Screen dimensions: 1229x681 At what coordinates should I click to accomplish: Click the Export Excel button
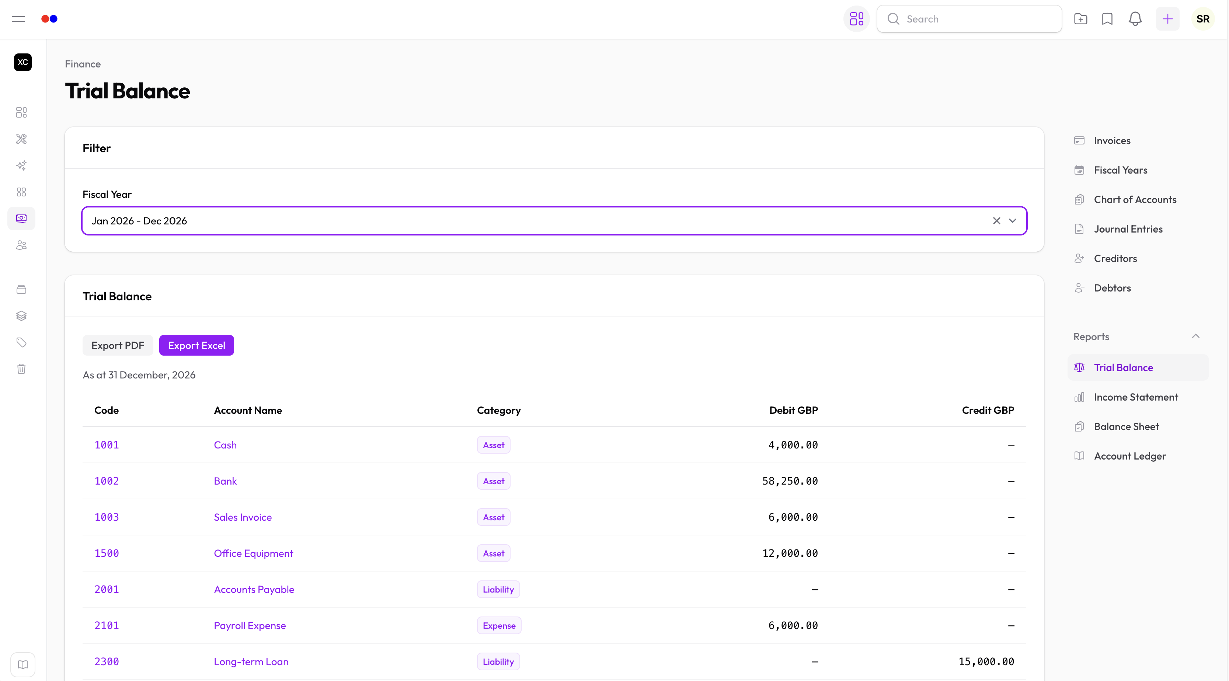(196, 345)
